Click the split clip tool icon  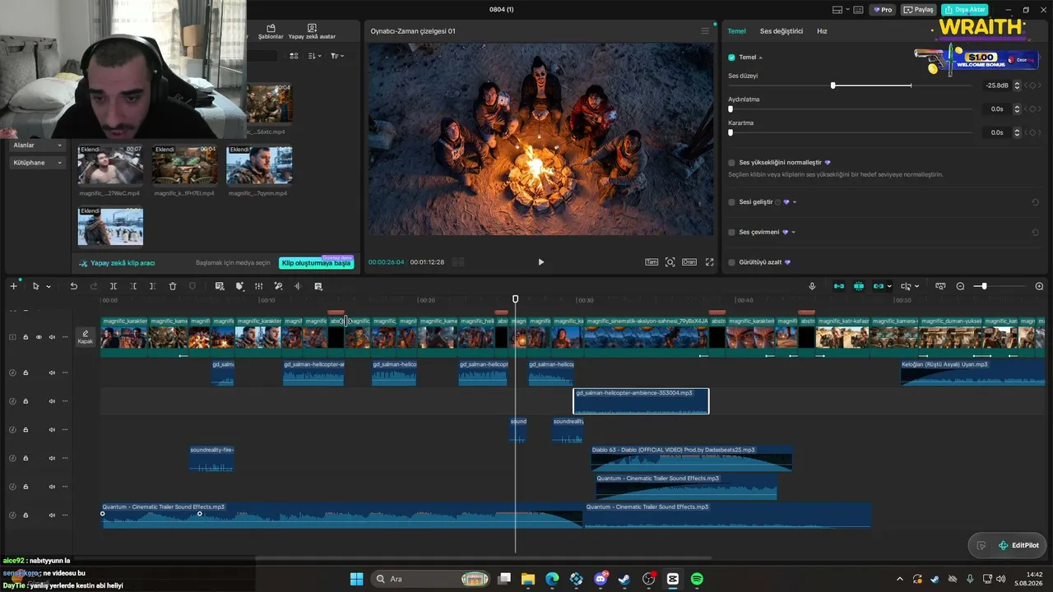[x=114, y=286]
